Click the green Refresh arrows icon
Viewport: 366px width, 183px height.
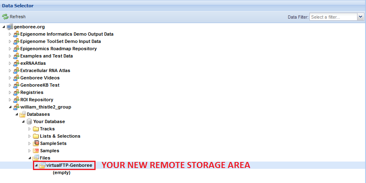(x=5, y=17)
